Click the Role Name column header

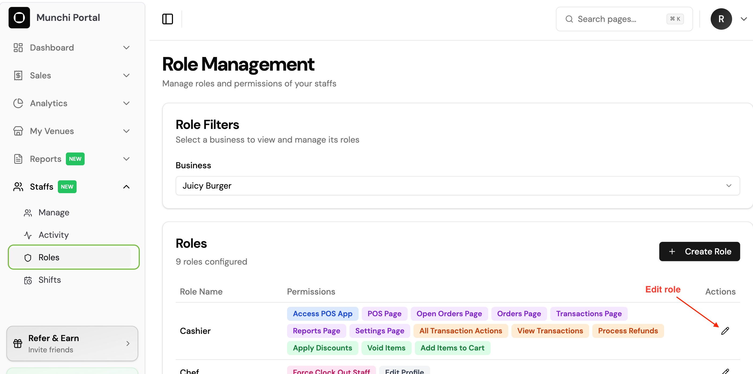tap(201, 291)
